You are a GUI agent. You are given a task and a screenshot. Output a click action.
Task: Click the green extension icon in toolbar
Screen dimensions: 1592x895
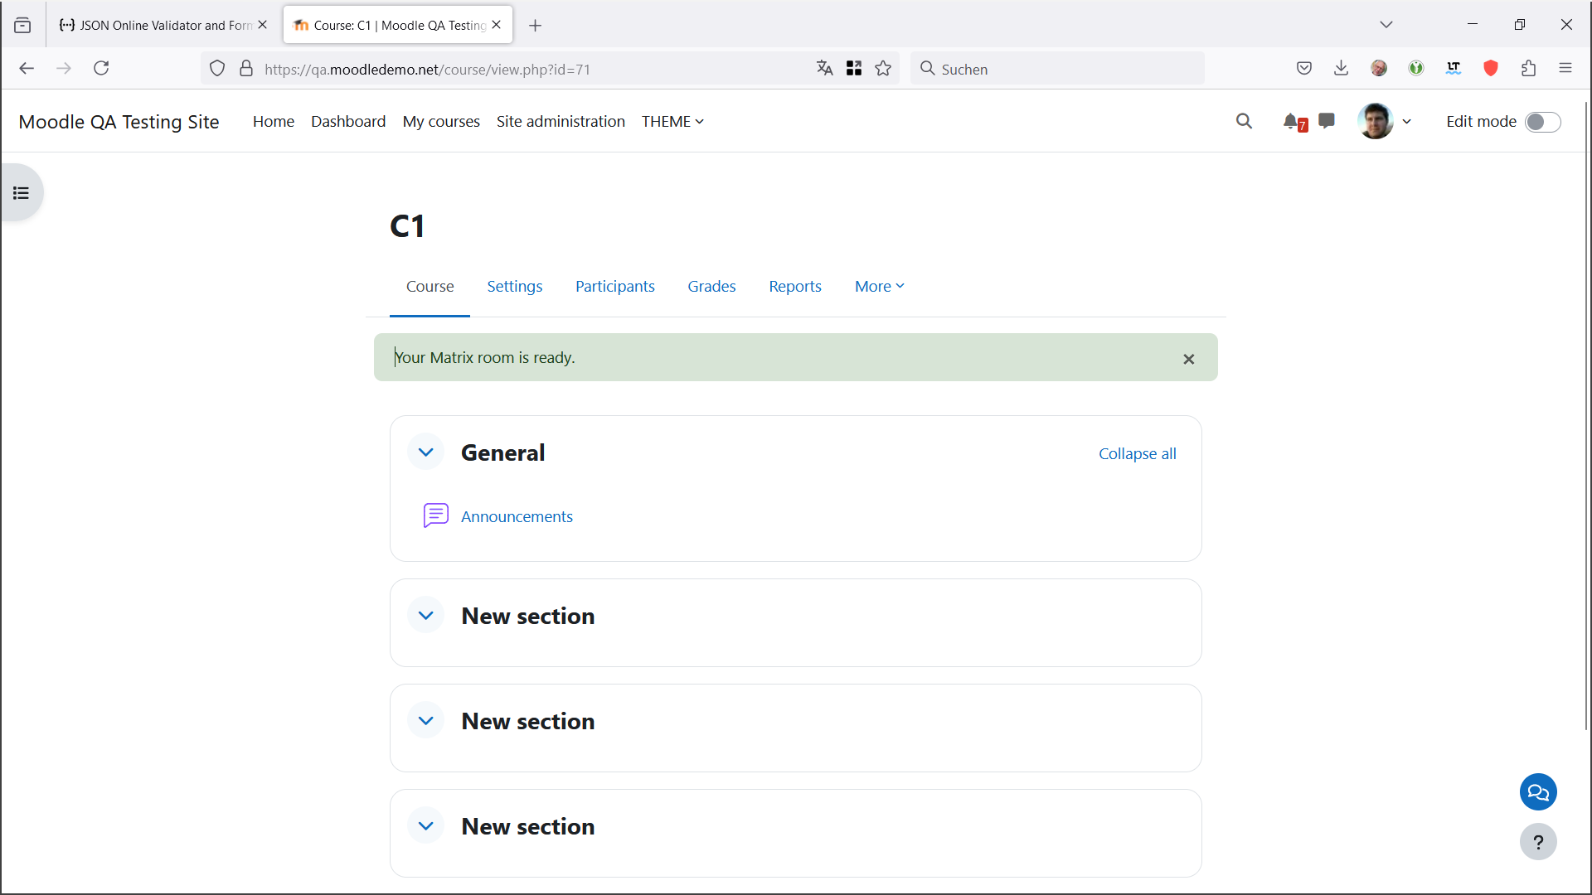coord(1416,68)
